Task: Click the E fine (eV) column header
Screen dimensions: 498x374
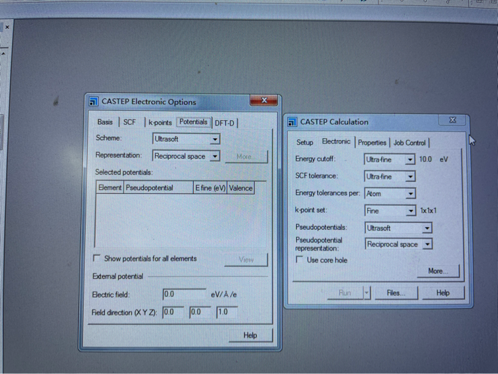Action: point(210,188)
